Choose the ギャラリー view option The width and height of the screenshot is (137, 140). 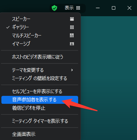point(40,27)
